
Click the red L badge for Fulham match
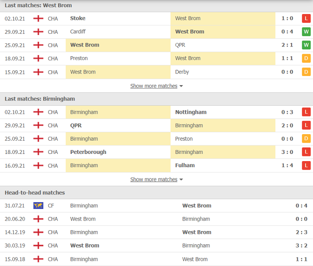coord(306,166)
